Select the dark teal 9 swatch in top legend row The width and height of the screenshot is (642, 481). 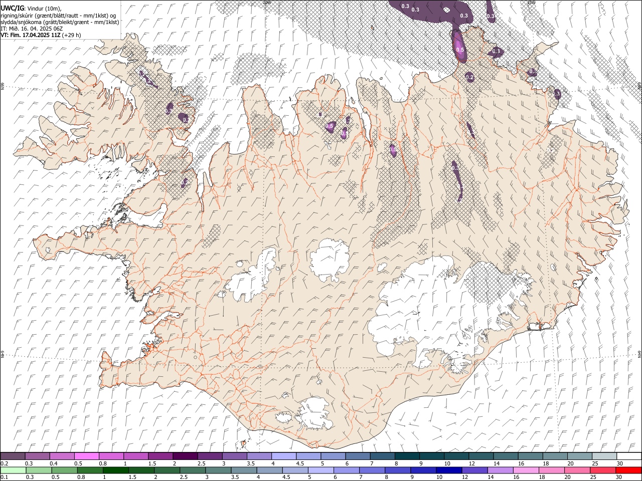pos(407,456)
